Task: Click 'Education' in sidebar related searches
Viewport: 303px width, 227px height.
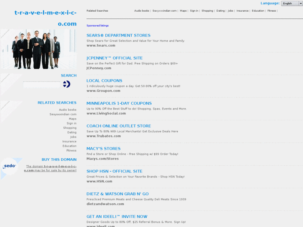Action: [70, 146]
